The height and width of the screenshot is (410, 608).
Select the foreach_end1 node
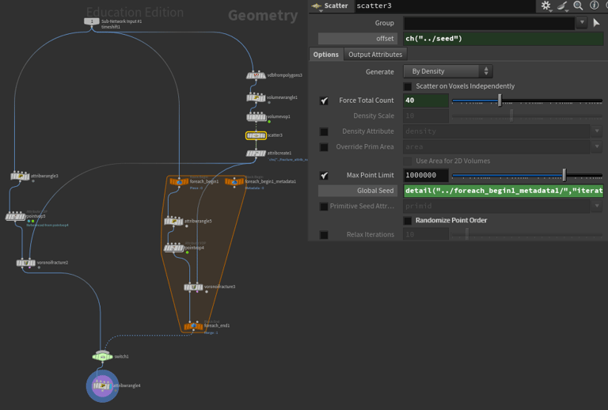[193, 326]
